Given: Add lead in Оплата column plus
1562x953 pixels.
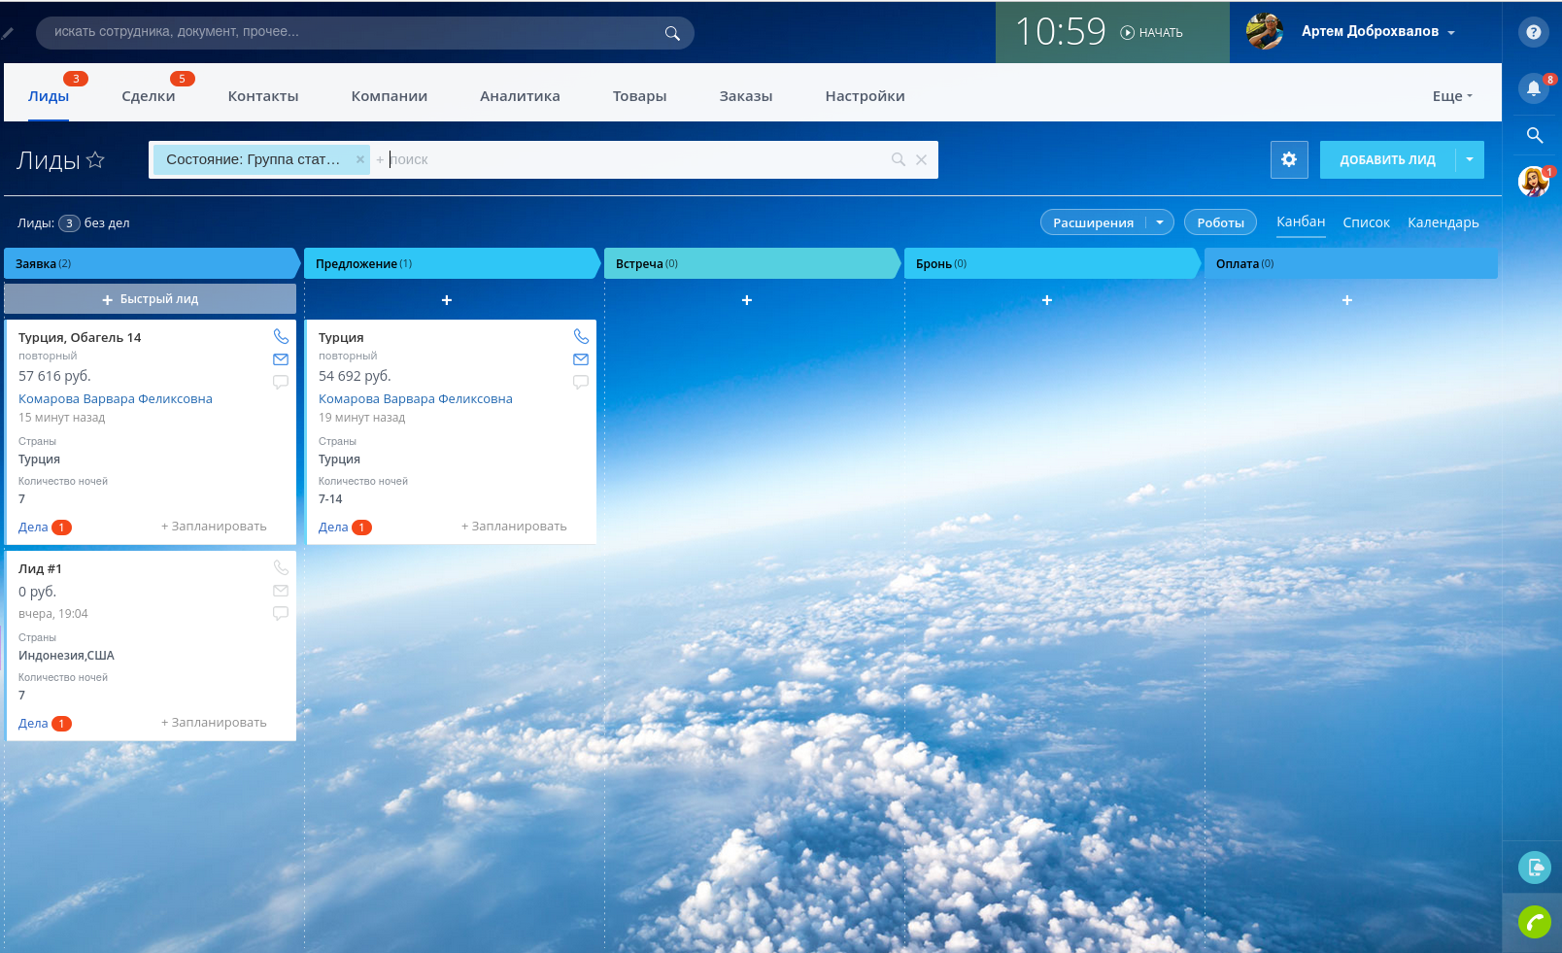Looking at the screenshot, I should pos(1347,300).
